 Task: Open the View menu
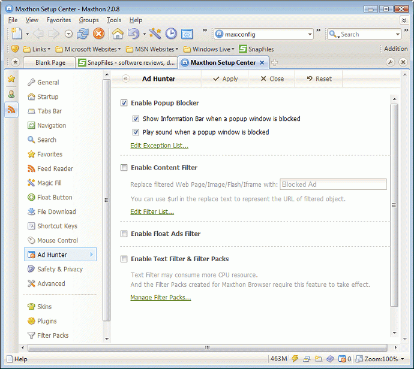click(32, 20)
